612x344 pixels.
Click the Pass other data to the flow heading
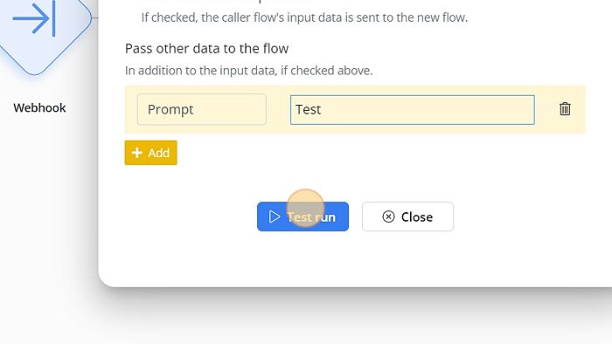point(207,49)
